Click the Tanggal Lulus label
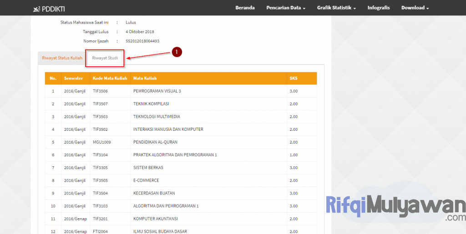The image size is (466, 234). pyautogui.click(x=96, y=32)
